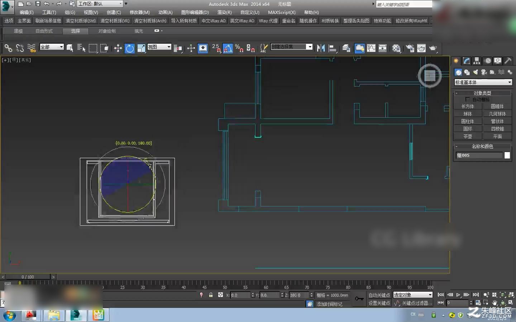This screenshot has height=322, width=516.
Task: Switch to the 建模 ribbon tab
Action: (x=18, y=31)
